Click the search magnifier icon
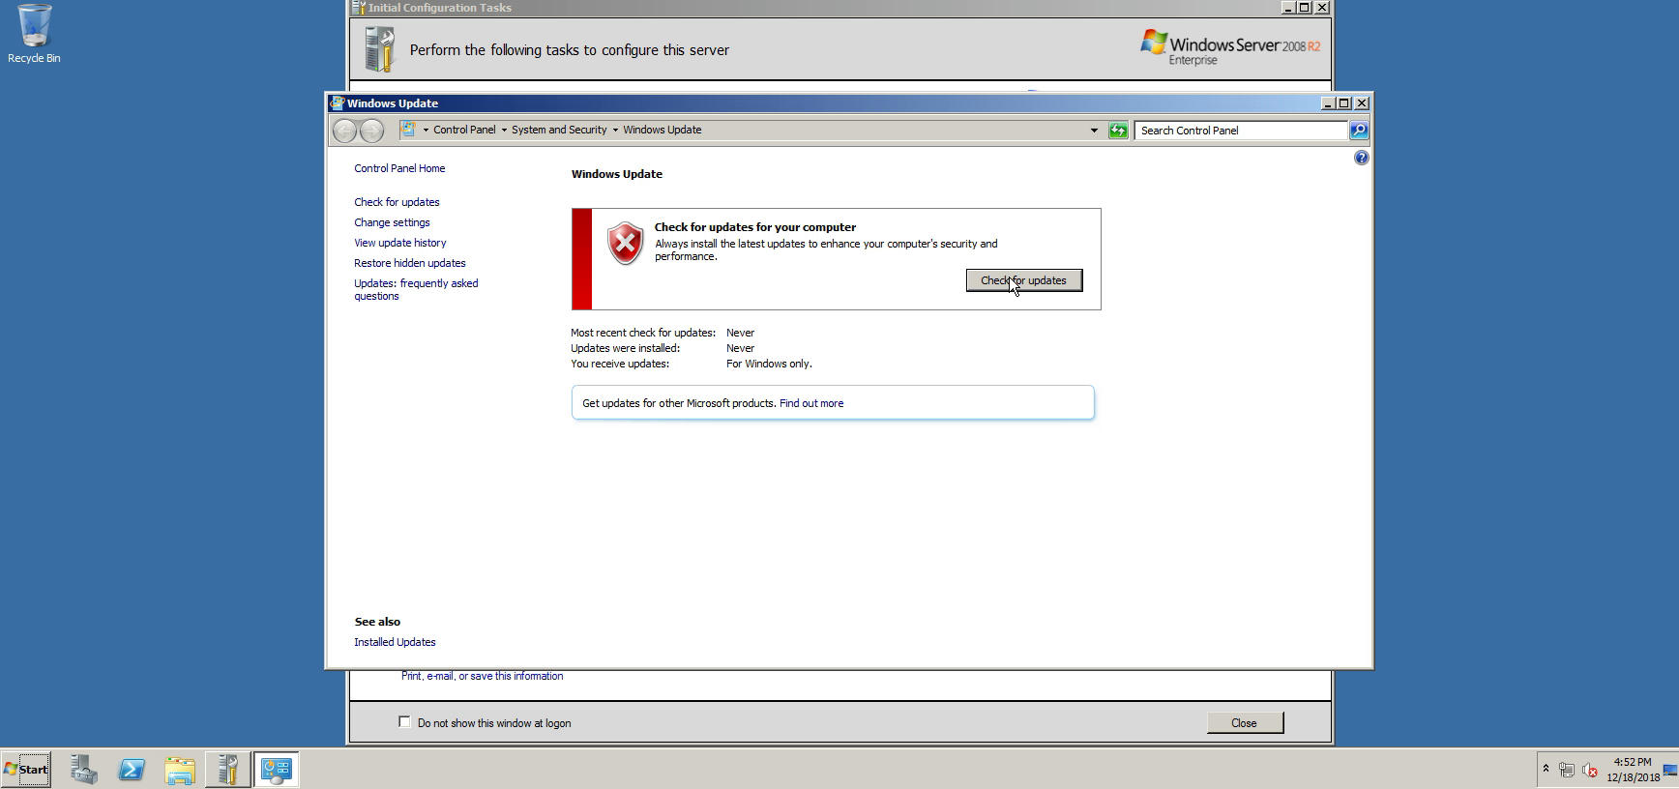 [x=1359, y=130]
